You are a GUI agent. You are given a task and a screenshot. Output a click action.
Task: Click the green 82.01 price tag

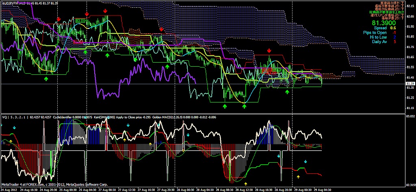point(80,20)
